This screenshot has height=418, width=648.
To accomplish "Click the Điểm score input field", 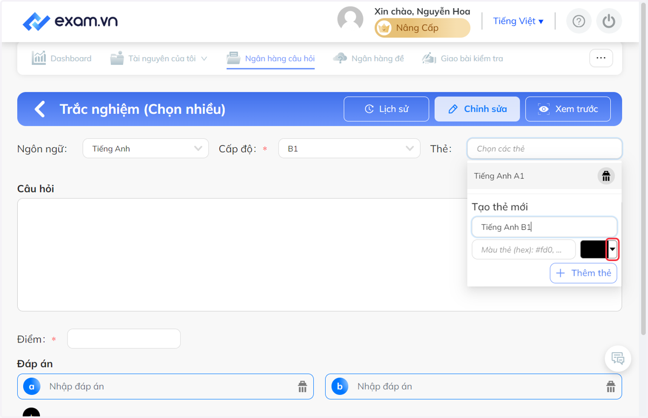I will coord(124,339).
